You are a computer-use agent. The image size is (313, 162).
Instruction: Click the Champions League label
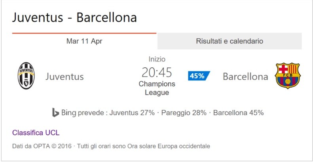point(157,88)
